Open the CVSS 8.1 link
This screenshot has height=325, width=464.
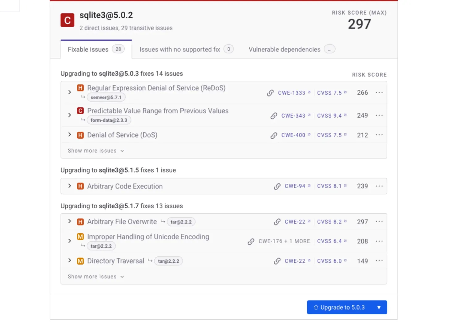point(332,186)
